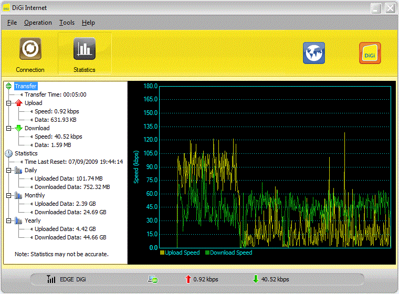399x294 pixels.
Task: Select the Statistics bar chart icon
Action: click(x=84, y=49)
